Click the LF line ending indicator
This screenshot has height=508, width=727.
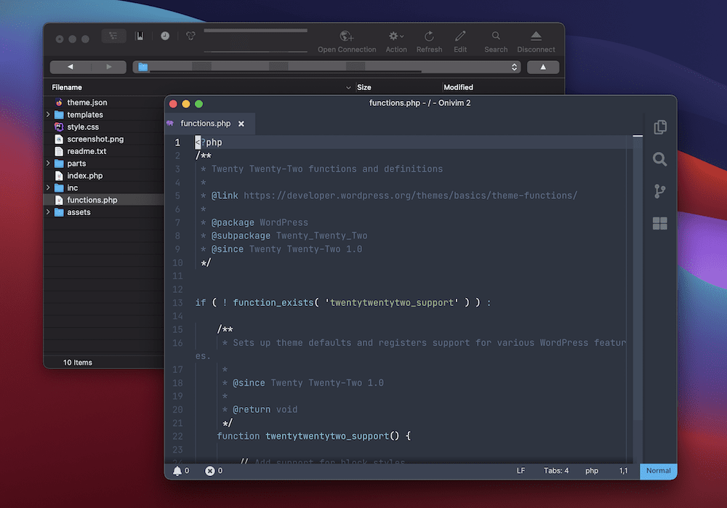tap(521, 471)
